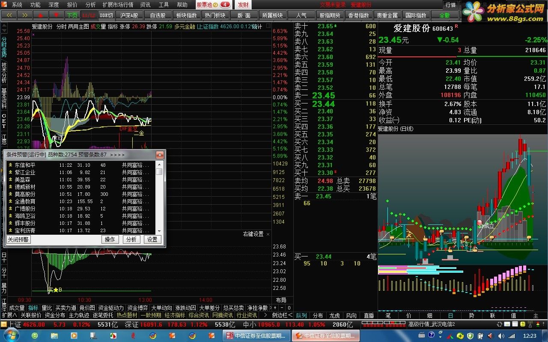Close the 条件预警 alert dialog
This screenshot has width=548, height=342.
(x=160, y=154)
